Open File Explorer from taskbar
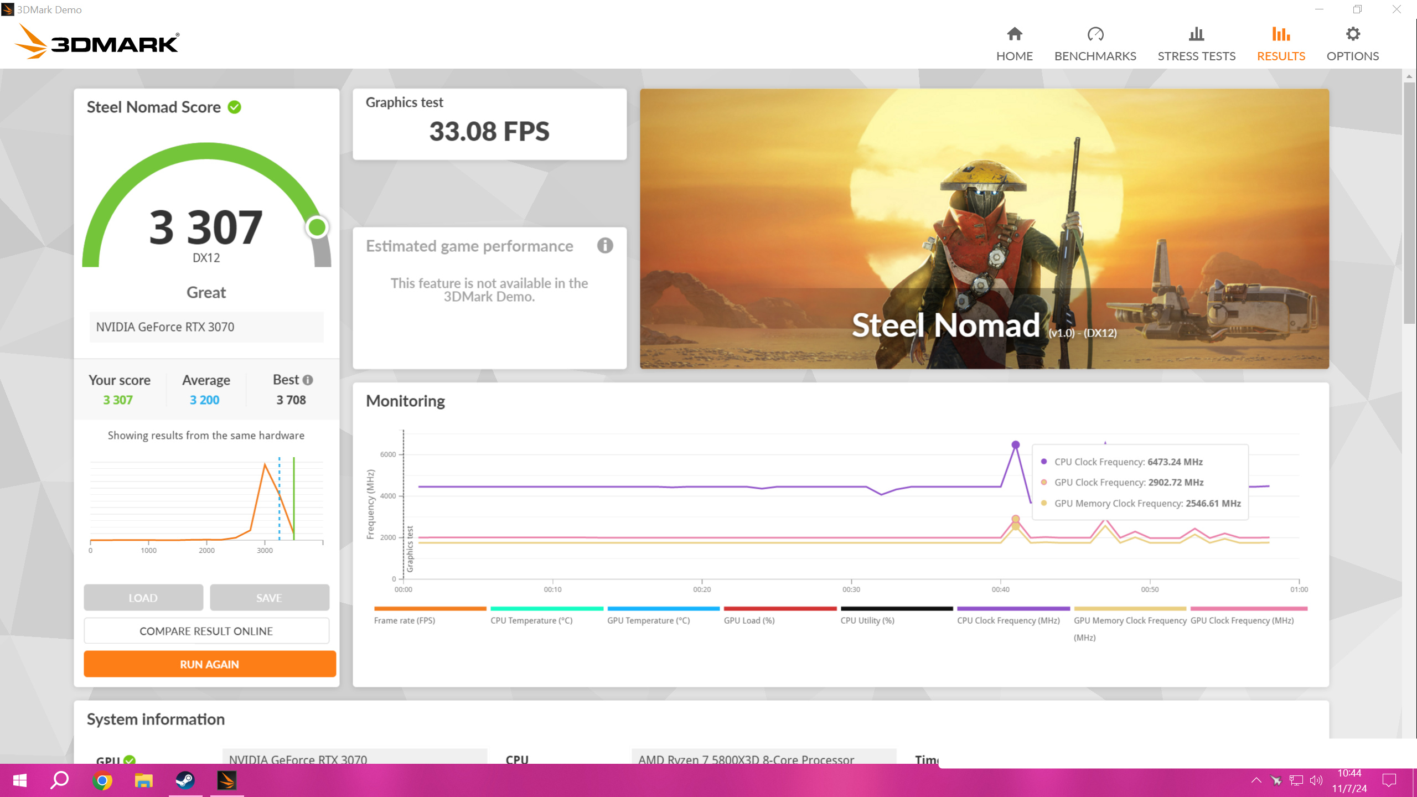This screenshot has height=797, width=1417. click(x=143, y=780)
